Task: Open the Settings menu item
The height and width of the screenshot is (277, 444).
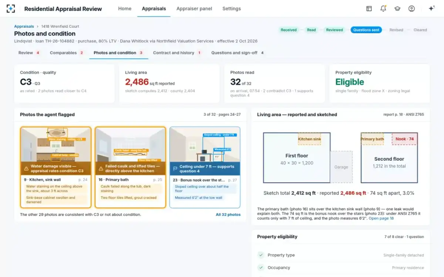Action: click(232, 8)
